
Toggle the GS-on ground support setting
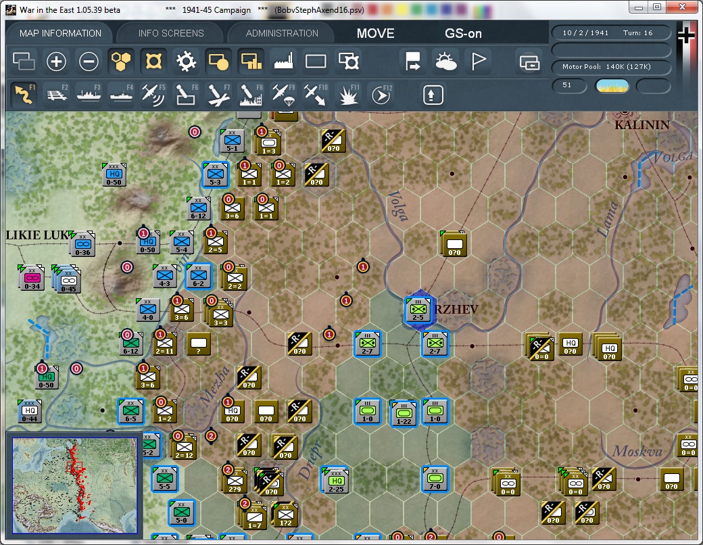pos(463,33)
